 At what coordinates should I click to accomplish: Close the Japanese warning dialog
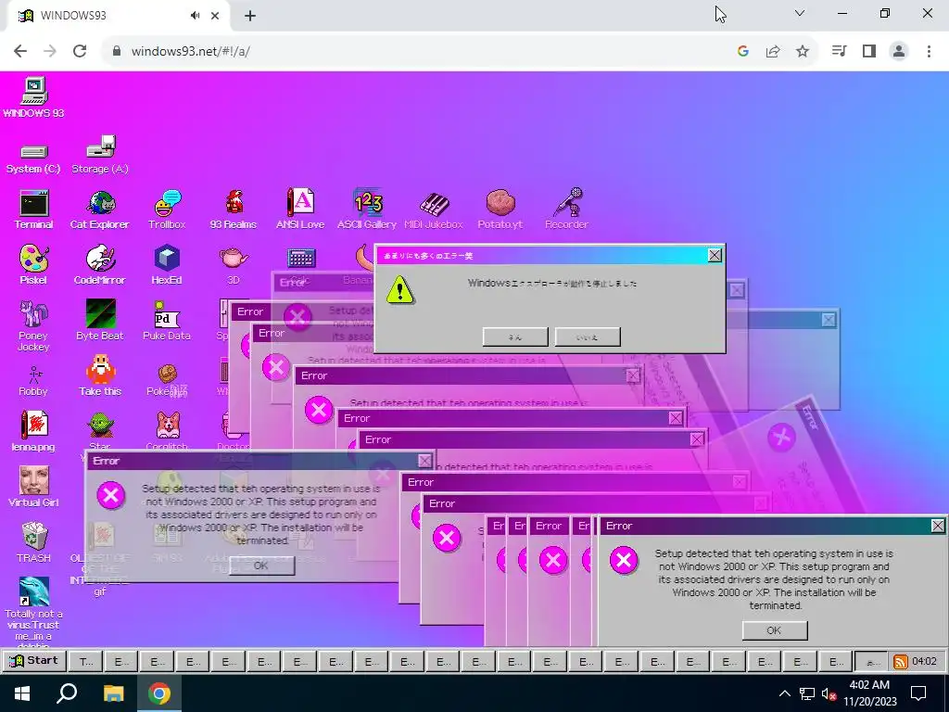[x=715, y=256]
